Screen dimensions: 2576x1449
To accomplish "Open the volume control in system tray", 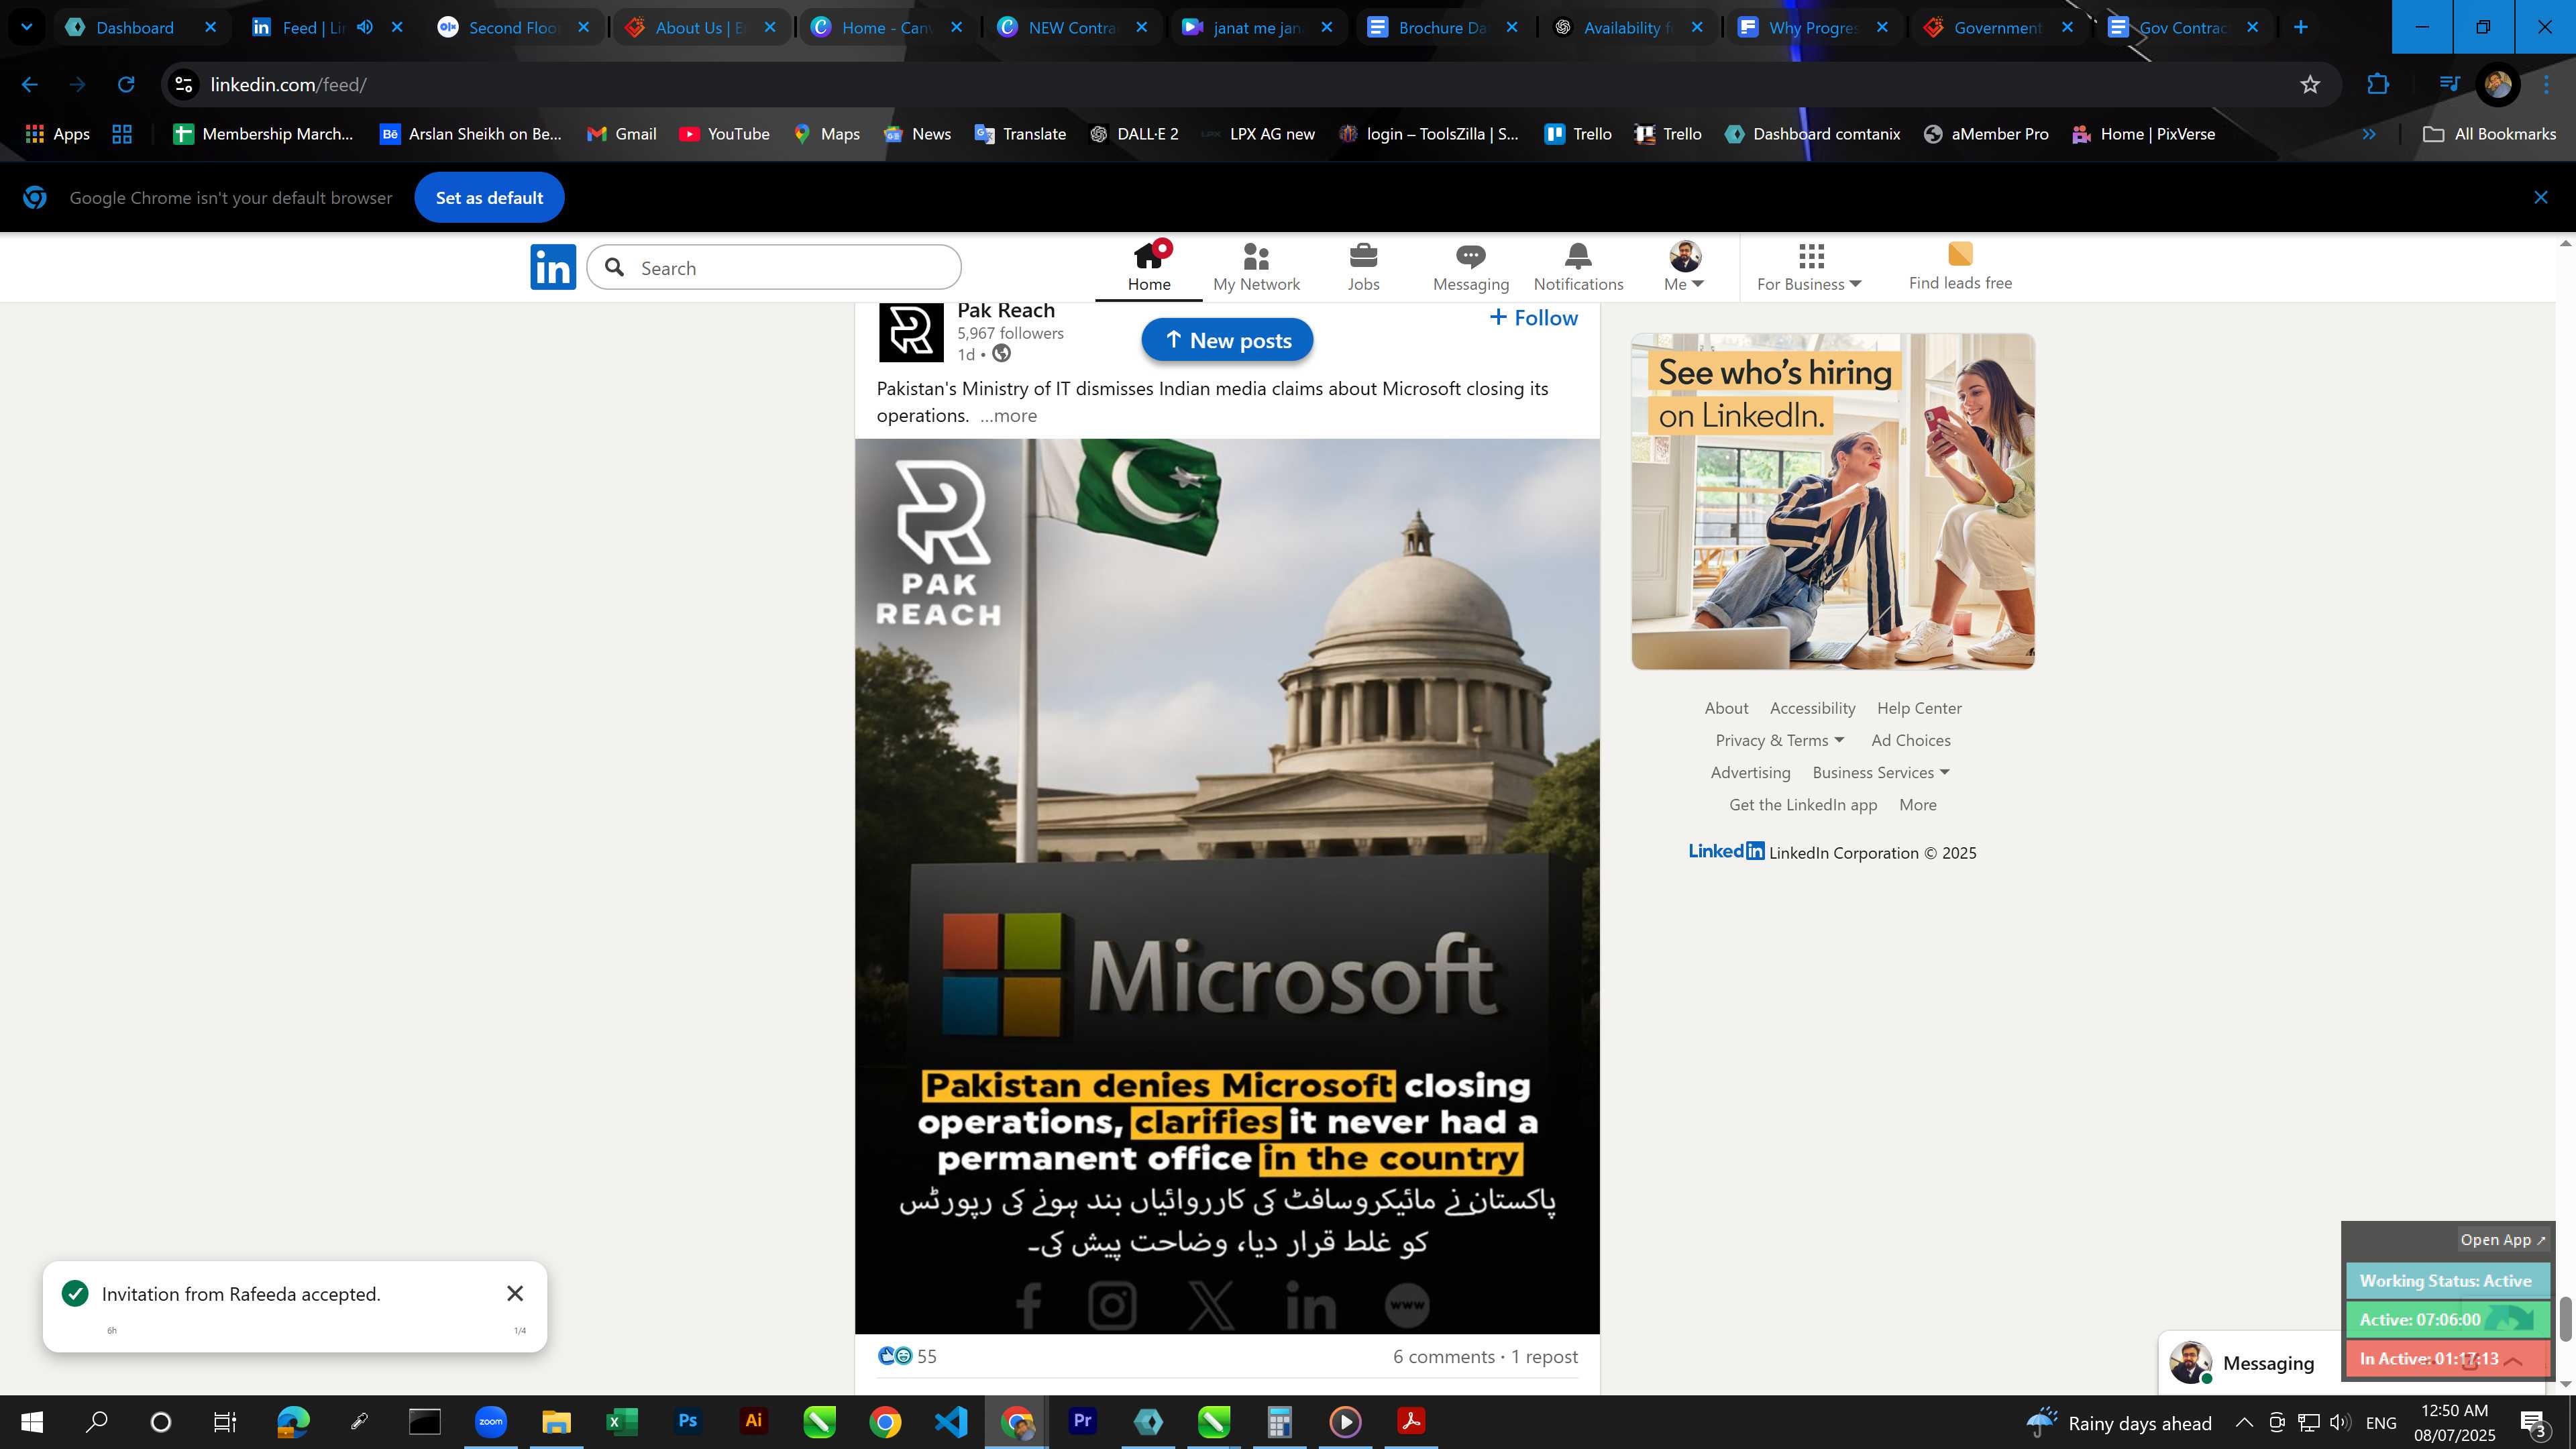I will (2340, 1422).
